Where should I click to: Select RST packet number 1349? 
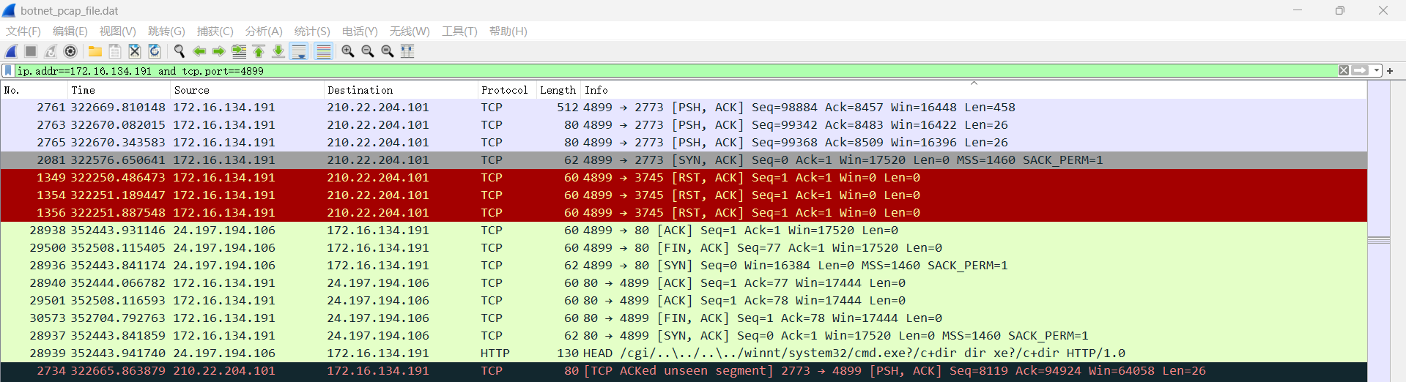684,178
